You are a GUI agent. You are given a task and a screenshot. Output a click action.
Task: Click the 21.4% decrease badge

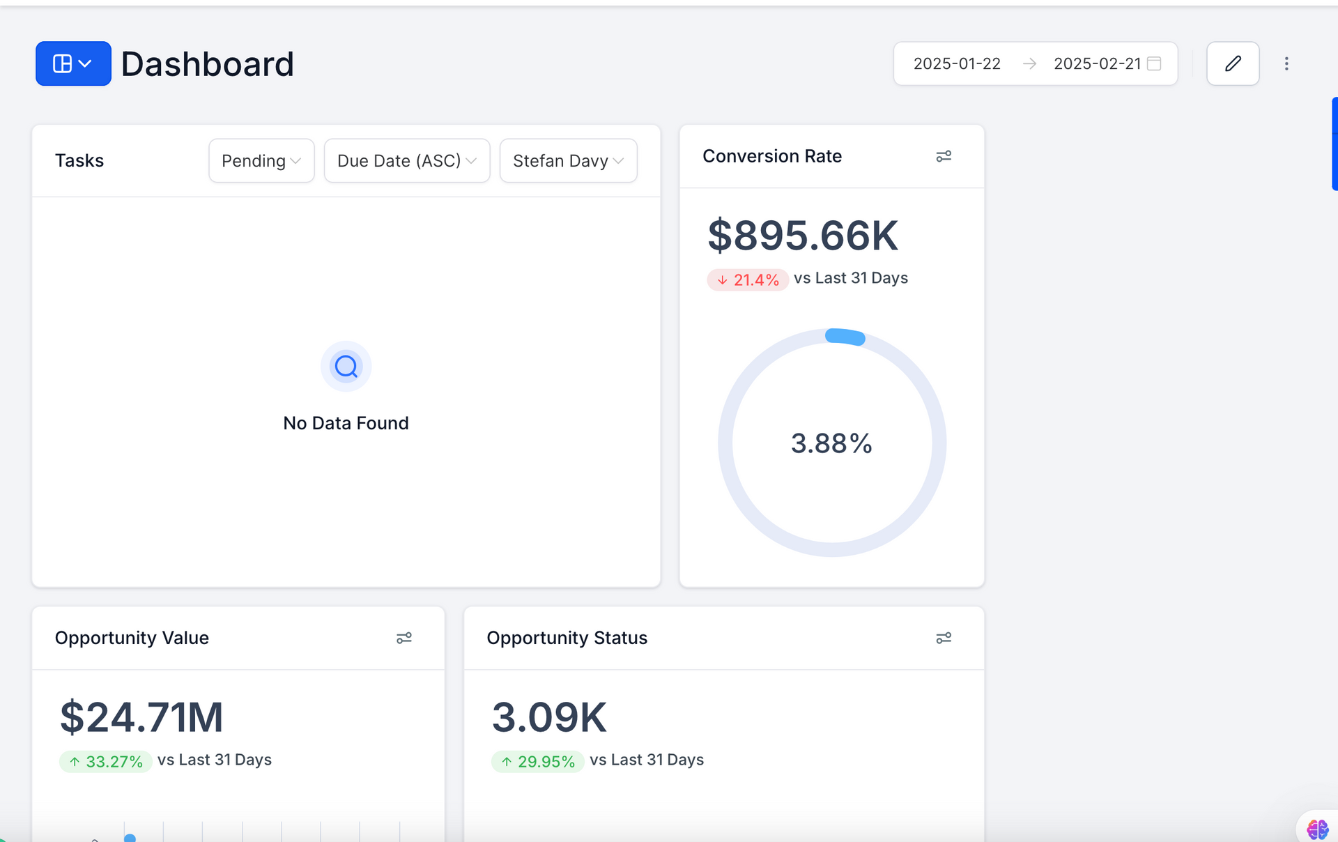tap(748, 280)
